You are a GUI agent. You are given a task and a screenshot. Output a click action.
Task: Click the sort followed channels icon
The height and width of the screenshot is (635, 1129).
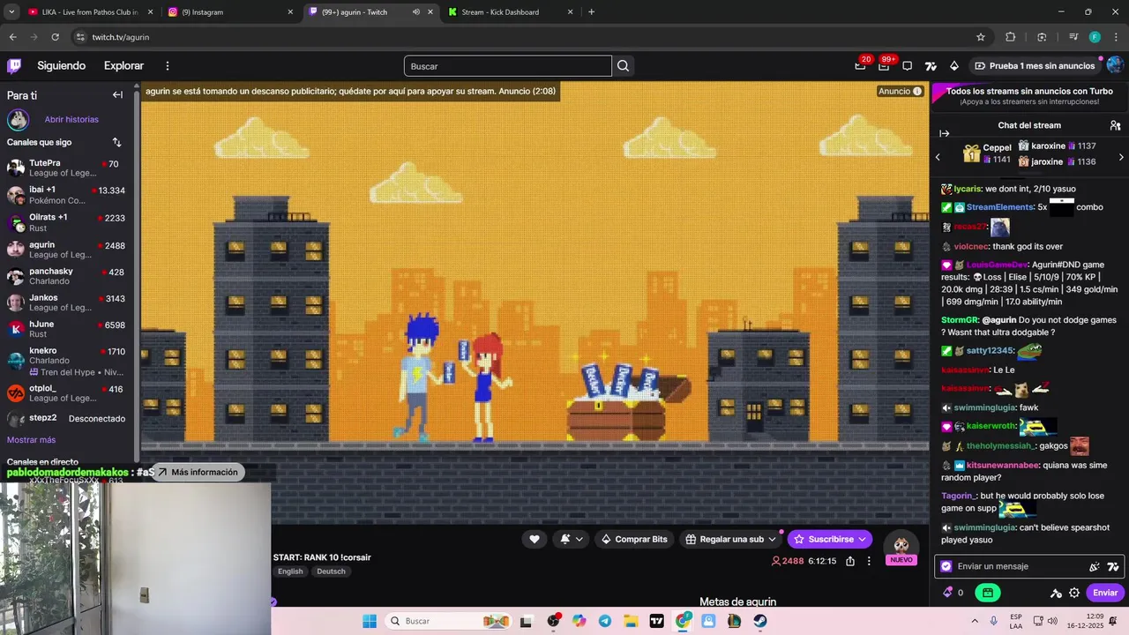116,142
